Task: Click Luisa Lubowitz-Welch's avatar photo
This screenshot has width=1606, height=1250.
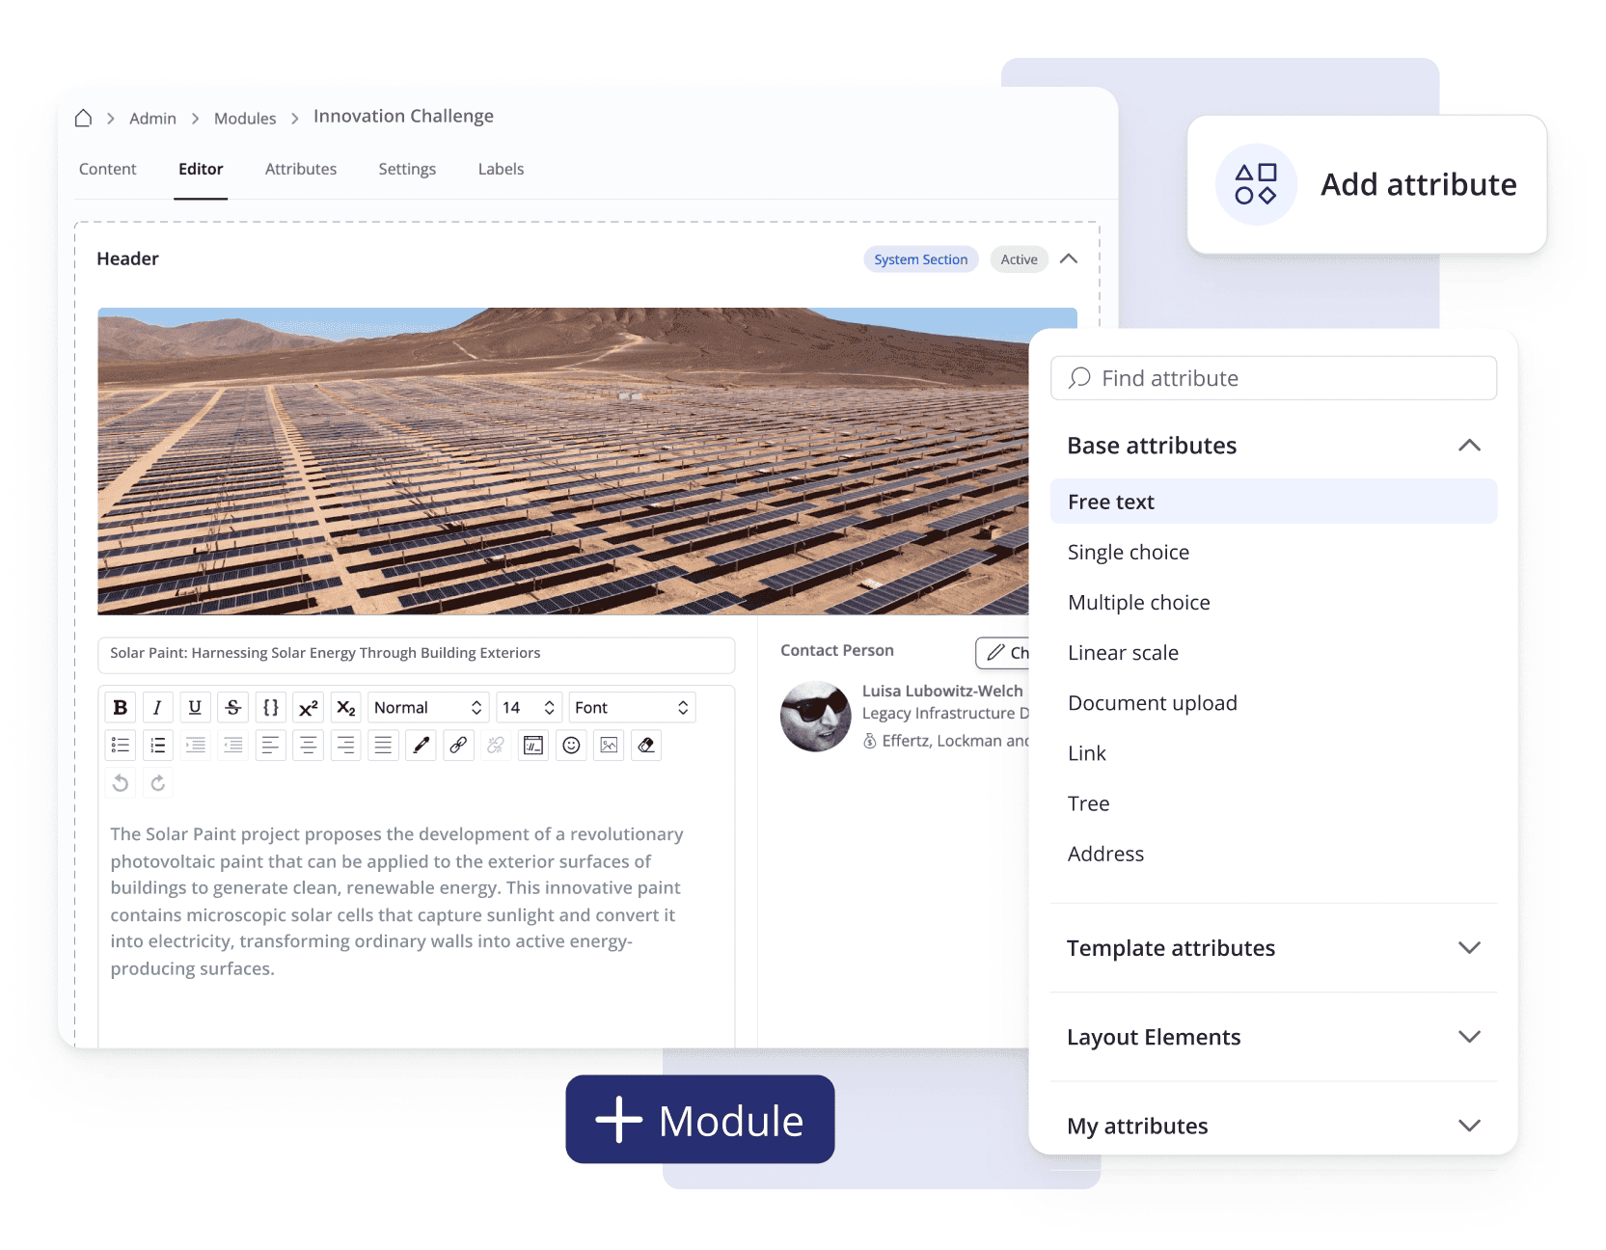Action: click(816, 717)
